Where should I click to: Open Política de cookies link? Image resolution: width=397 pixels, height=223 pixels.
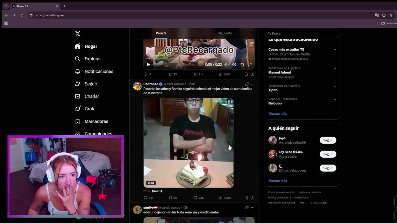(x=278, y=198)
